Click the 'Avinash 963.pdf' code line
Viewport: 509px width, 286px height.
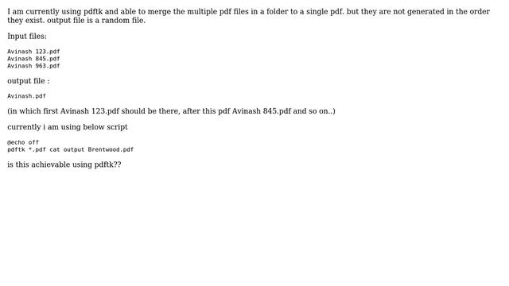click(33, 66)
